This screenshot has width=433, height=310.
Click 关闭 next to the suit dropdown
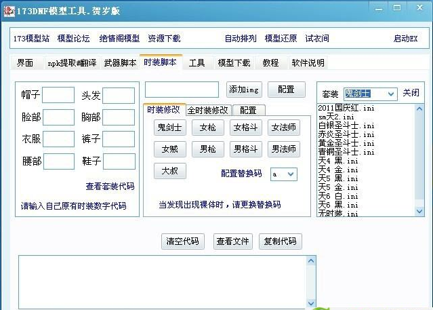[411, 93]
